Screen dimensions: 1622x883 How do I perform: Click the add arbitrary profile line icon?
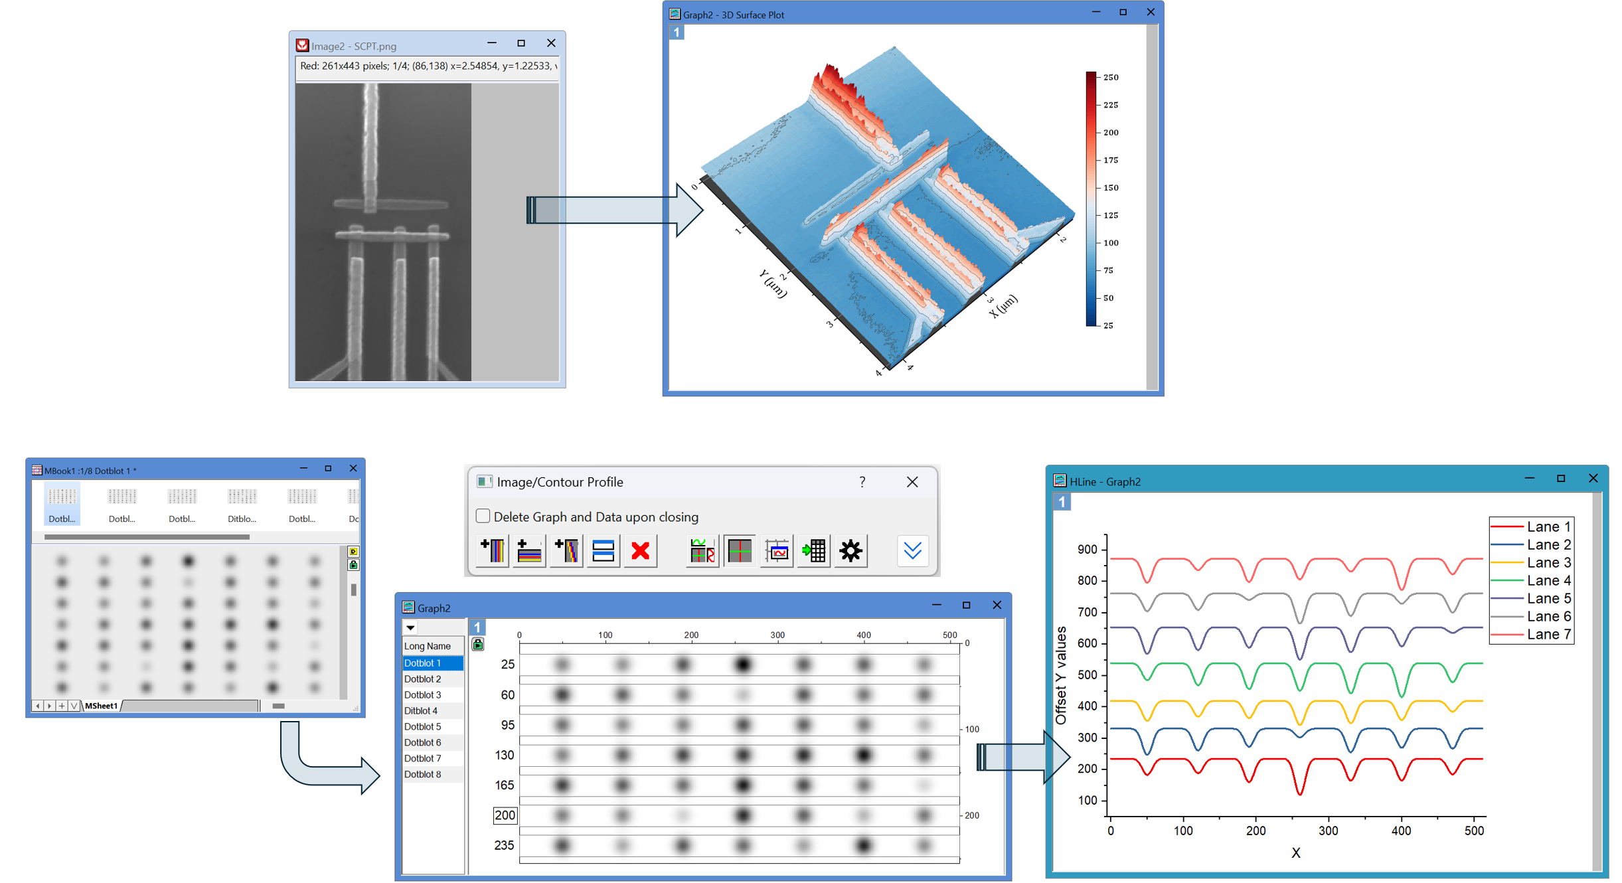point(566,551)
